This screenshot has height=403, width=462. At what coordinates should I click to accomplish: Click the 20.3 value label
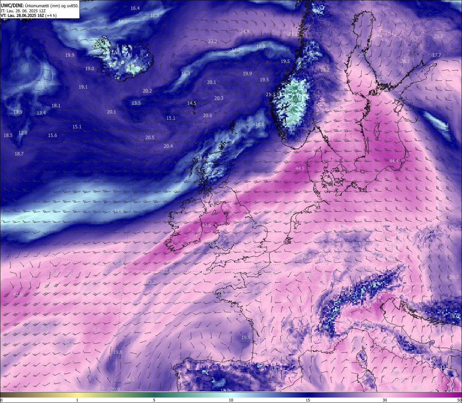(219, 98)
